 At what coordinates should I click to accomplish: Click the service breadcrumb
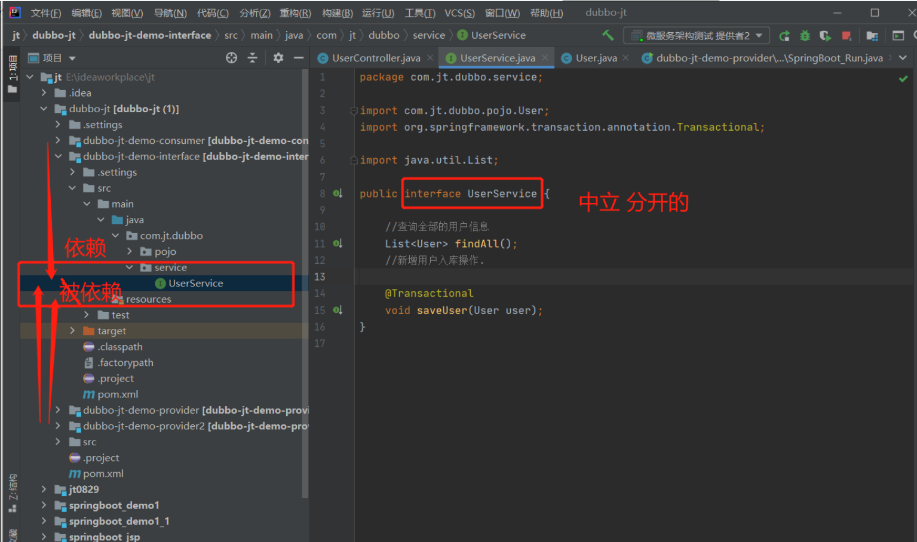pos(429,35)
